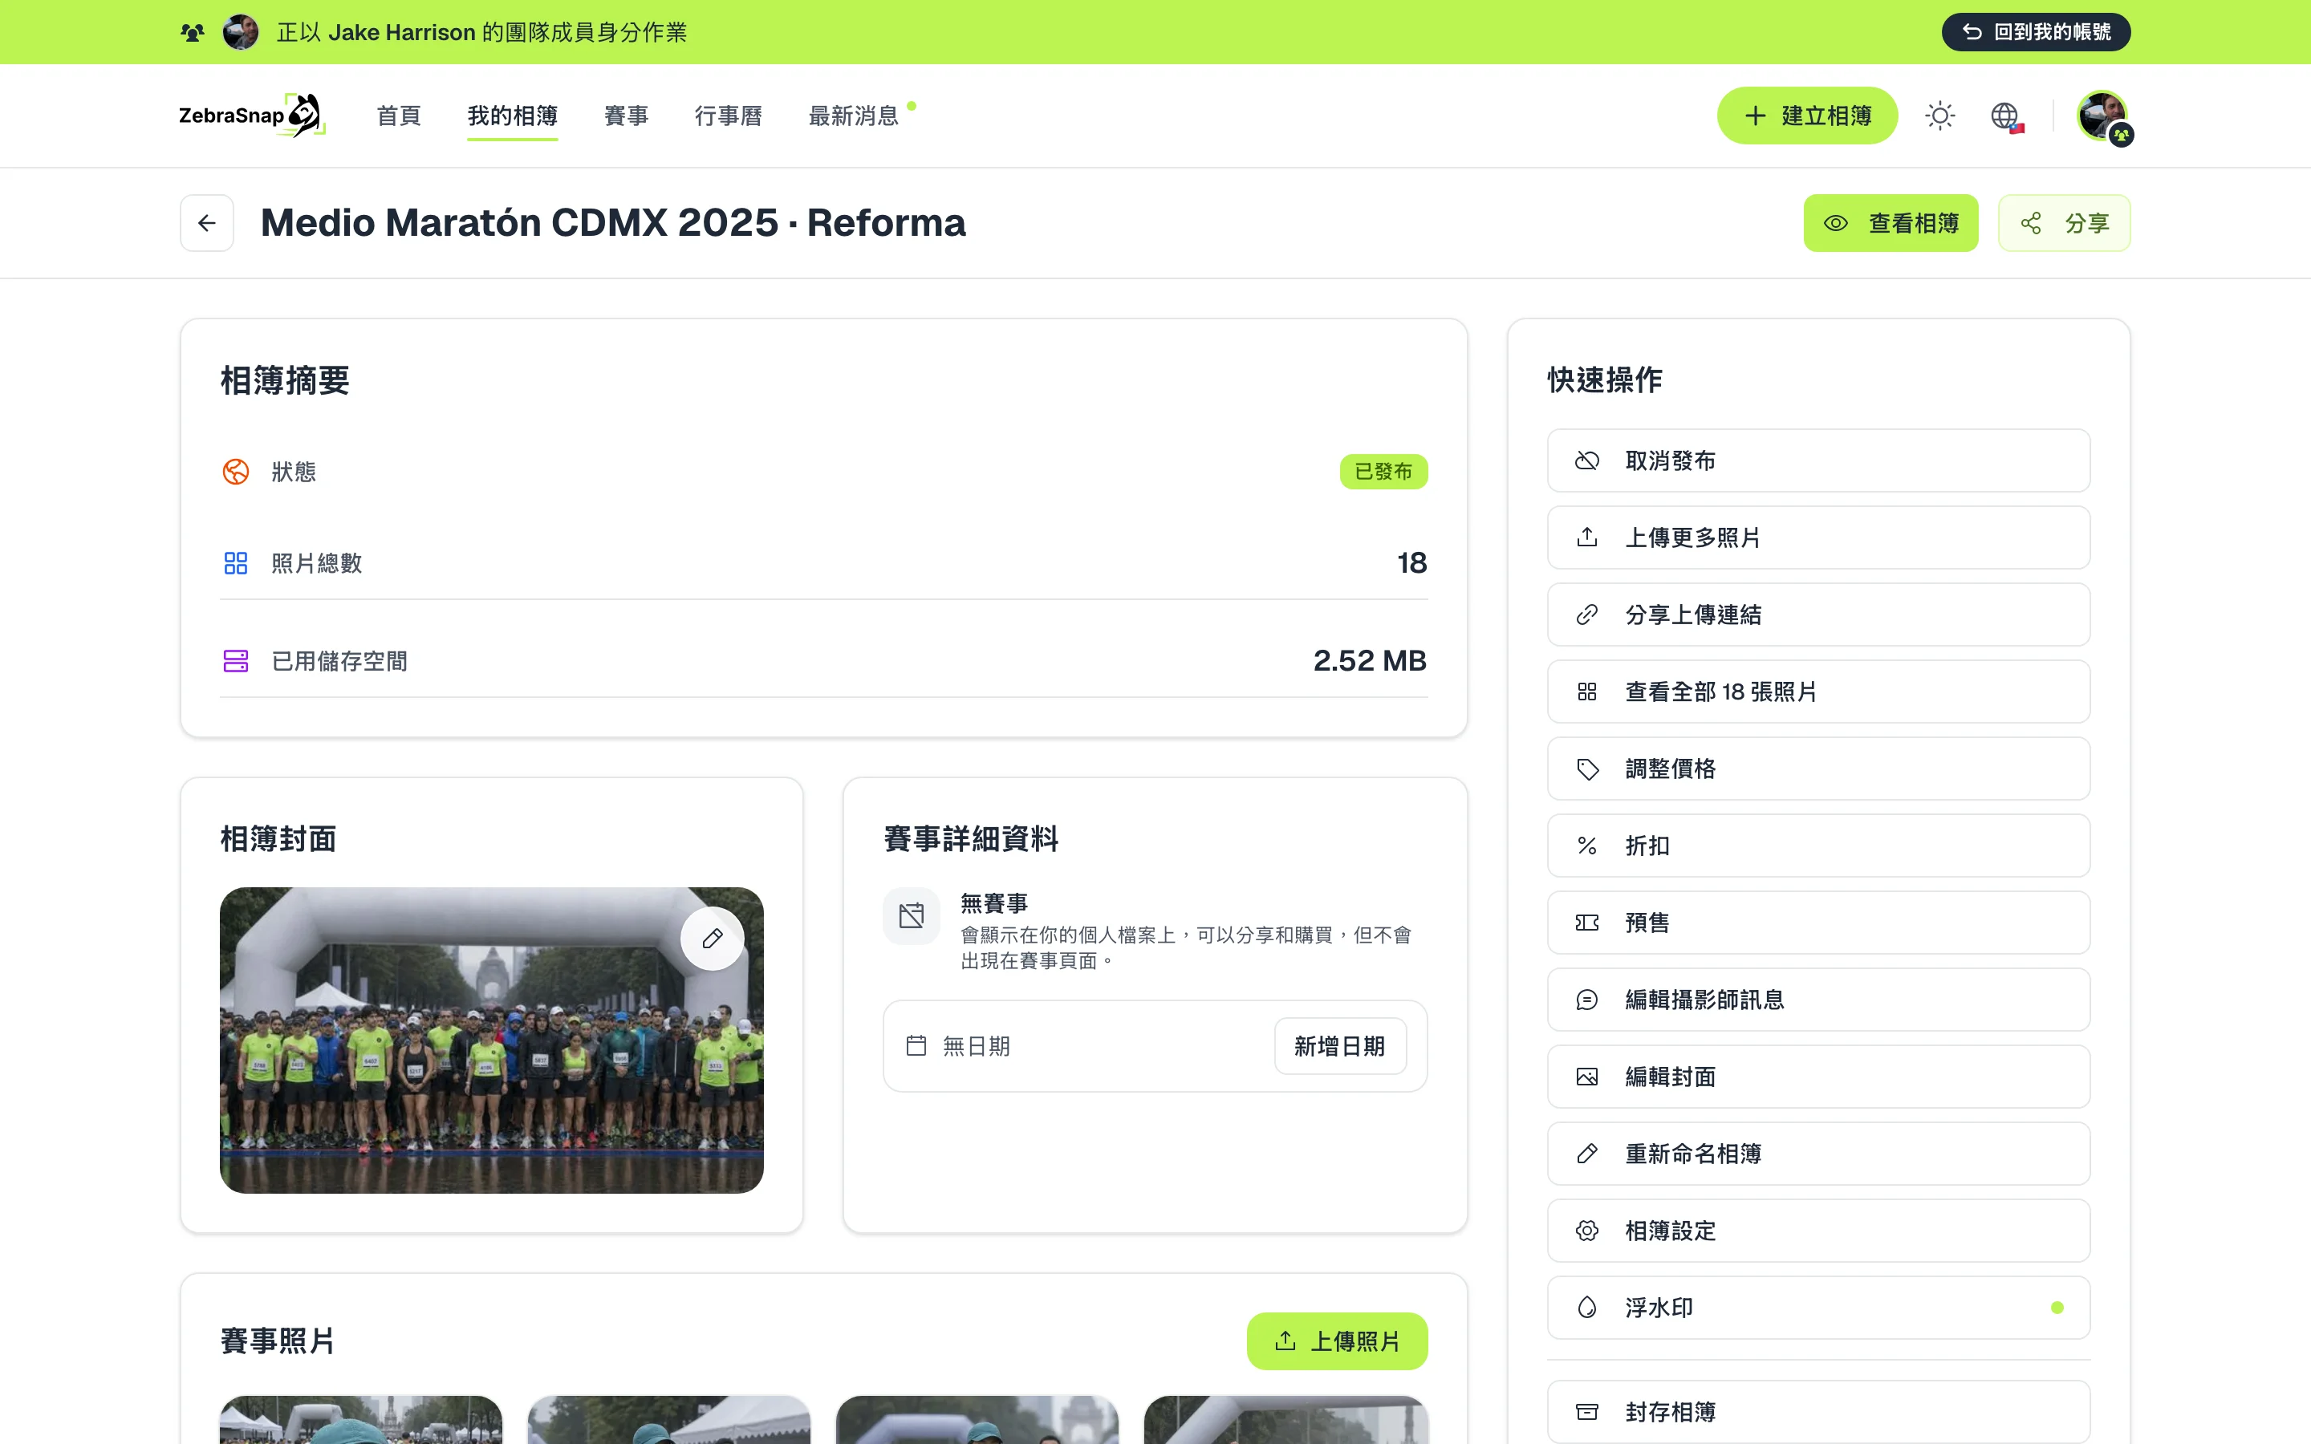Viewport: 2311px width, 1444px height.
Task: Click the album title Medio Maratón CDMX 2025
Action: point(613,222)
